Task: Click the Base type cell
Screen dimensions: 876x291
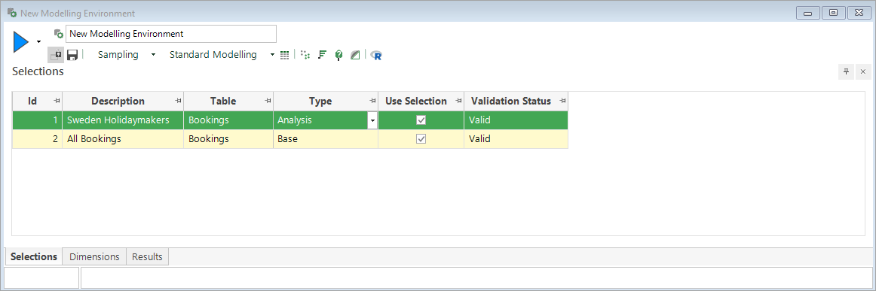Action: pyautogui.click(x=326, y=139)
